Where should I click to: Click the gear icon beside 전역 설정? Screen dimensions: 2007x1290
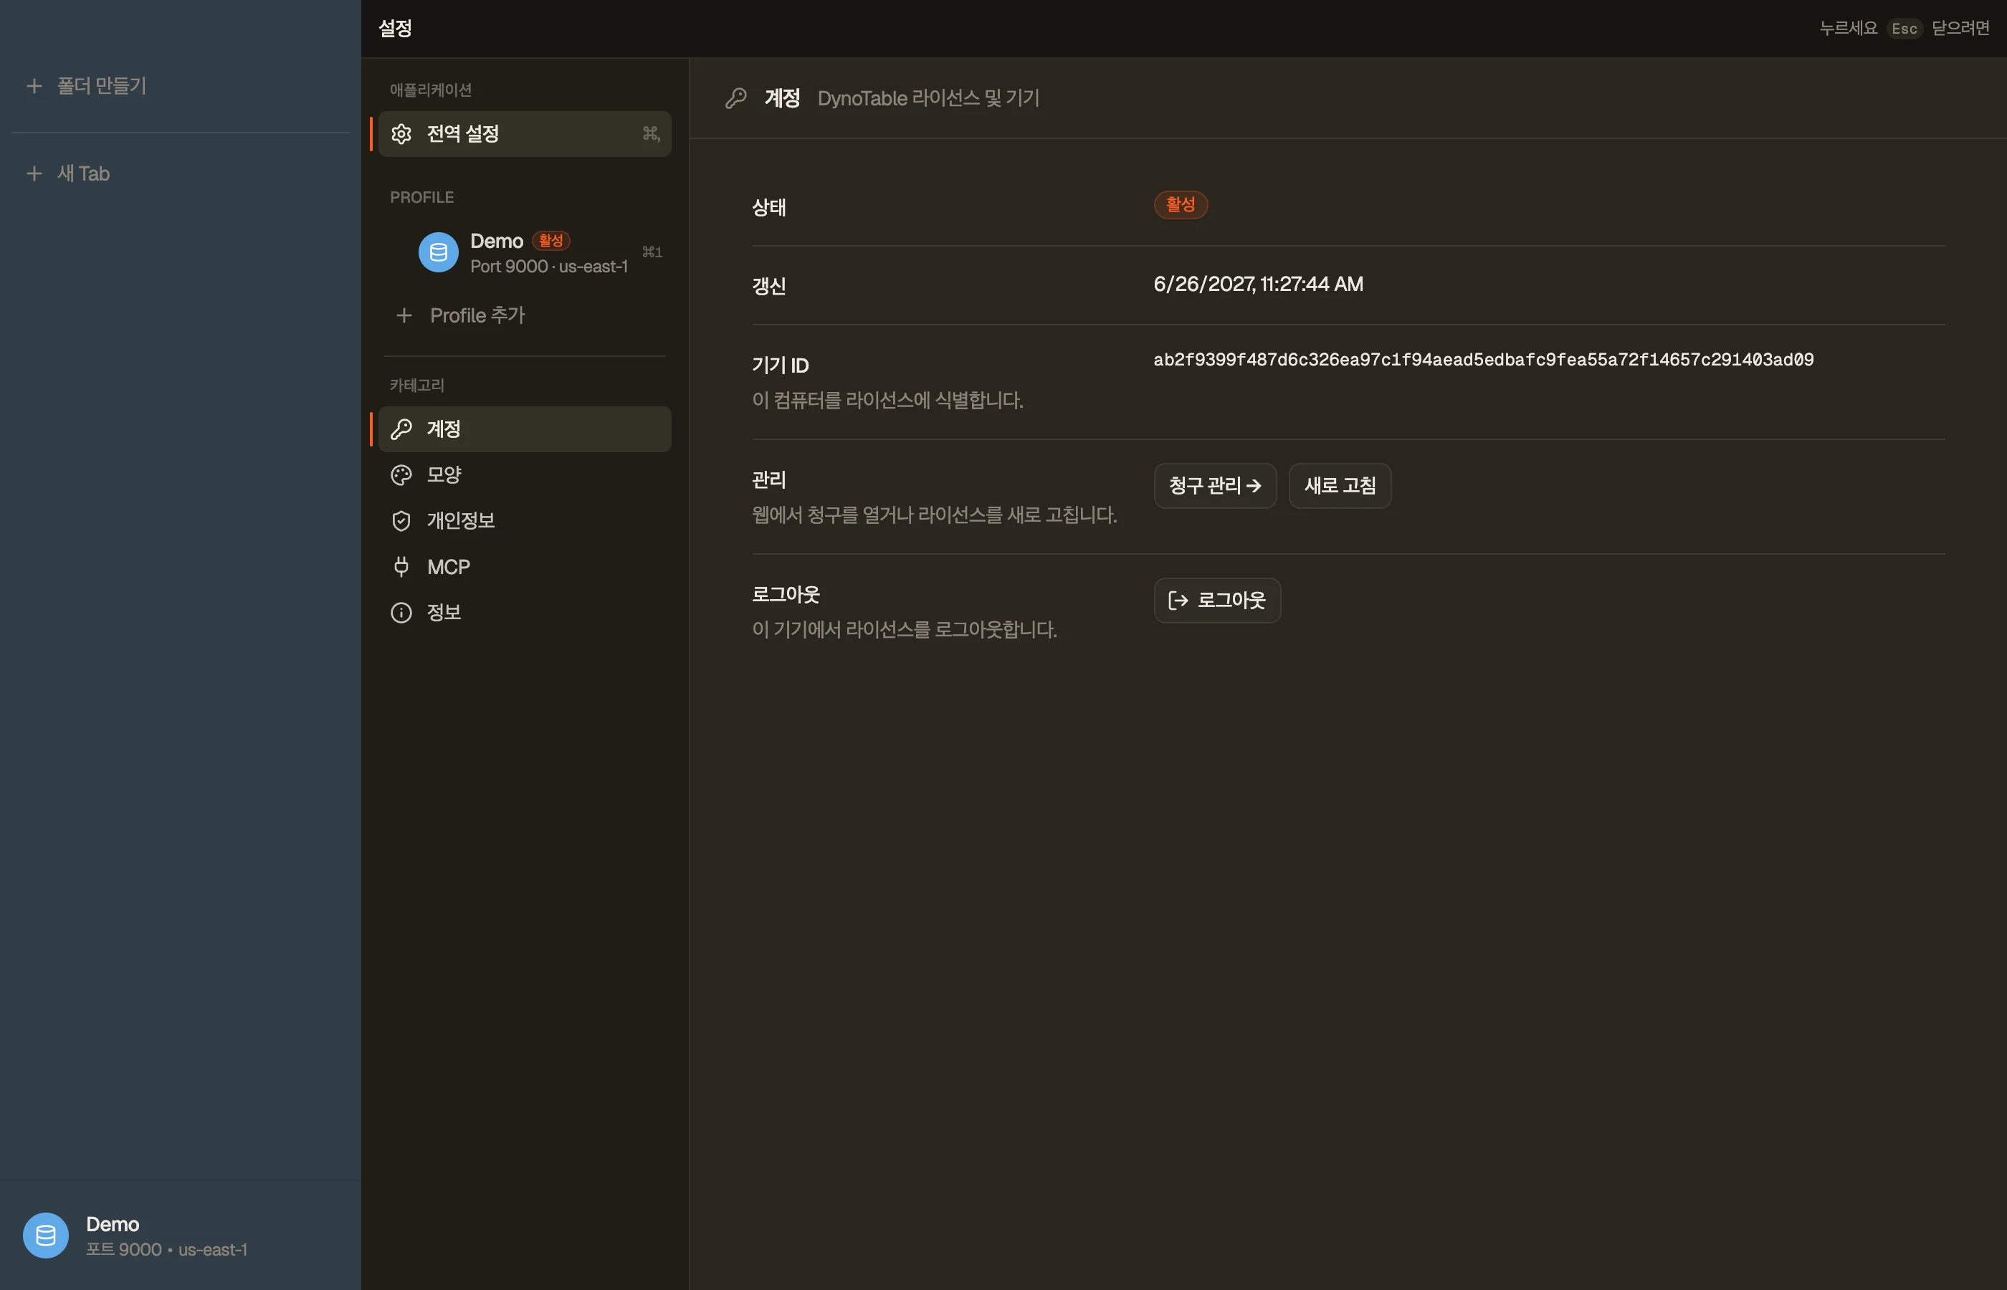pos(401,134)
